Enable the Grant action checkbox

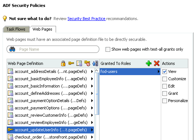coord(164,93)
